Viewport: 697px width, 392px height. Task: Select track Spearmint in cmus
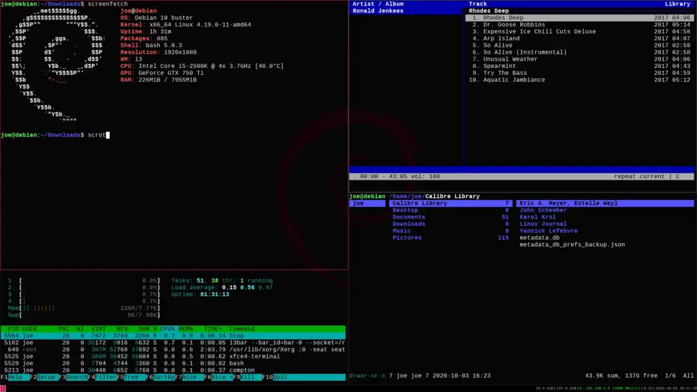click(x=580, y=66)
